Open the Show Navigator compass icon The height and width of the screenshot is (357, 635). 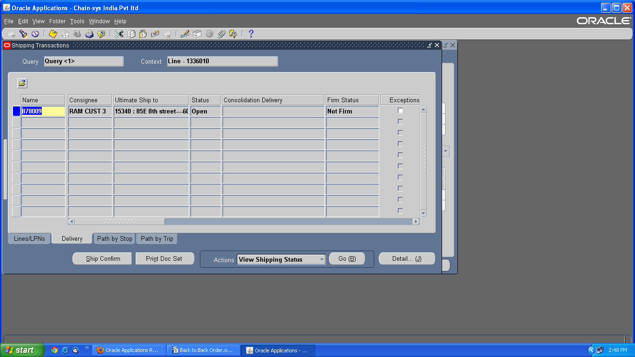click(x=35, y=34)
